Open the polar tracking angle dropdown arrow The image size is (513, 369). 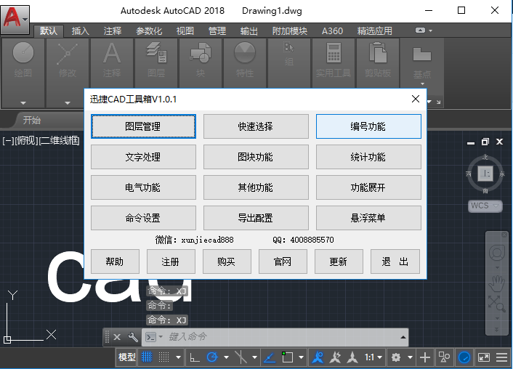(x=227, y=357)
